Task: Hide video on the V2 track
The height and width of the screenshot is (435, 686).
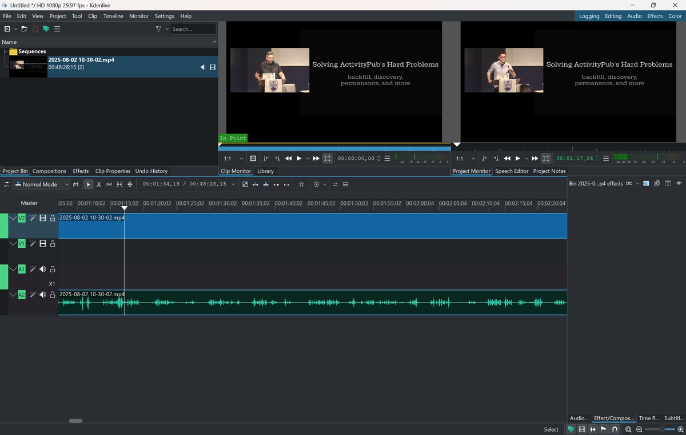Action: pyautogui.click(x=42, y=218)
